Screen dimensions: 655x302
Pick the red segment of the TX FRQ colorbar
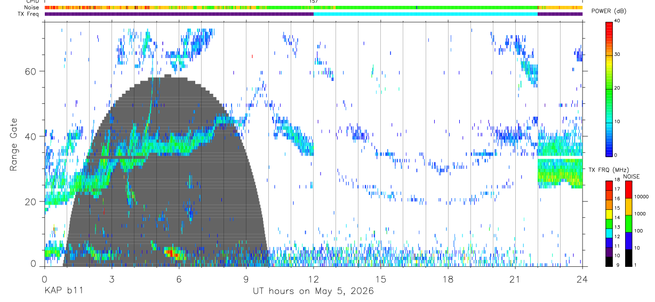click(609, 186)
